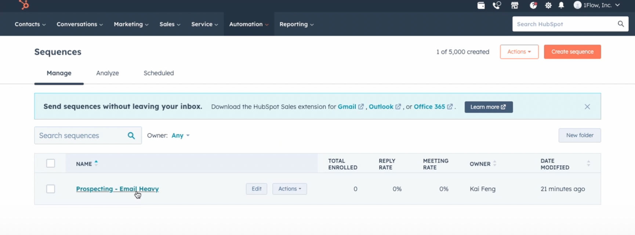Tick the select-all checkbox in table header
This screenshot has height=235, width=635.
tap(51, 163)
